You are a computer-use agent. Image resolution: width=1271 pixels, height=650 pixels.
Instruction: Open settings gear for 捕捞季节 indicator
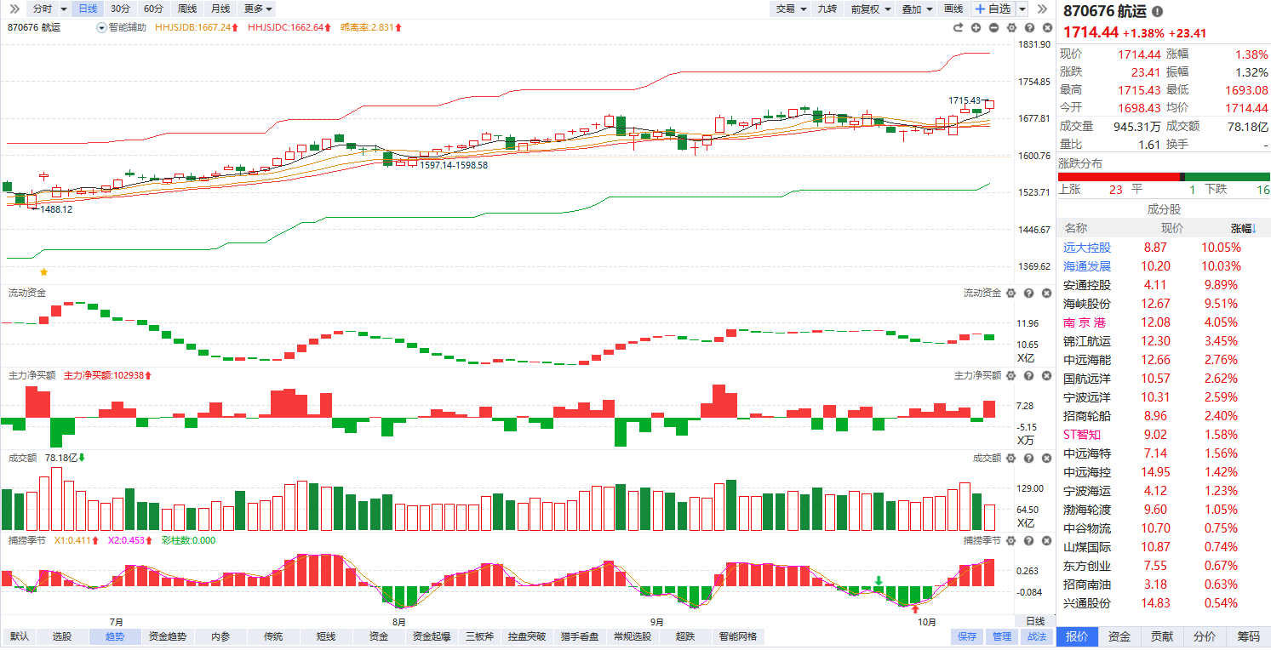1011,540
